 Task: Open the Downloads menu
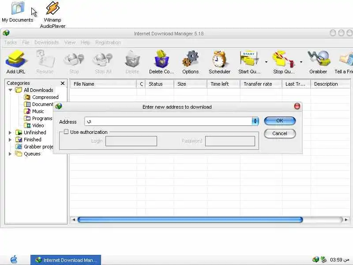pos(47,42)
